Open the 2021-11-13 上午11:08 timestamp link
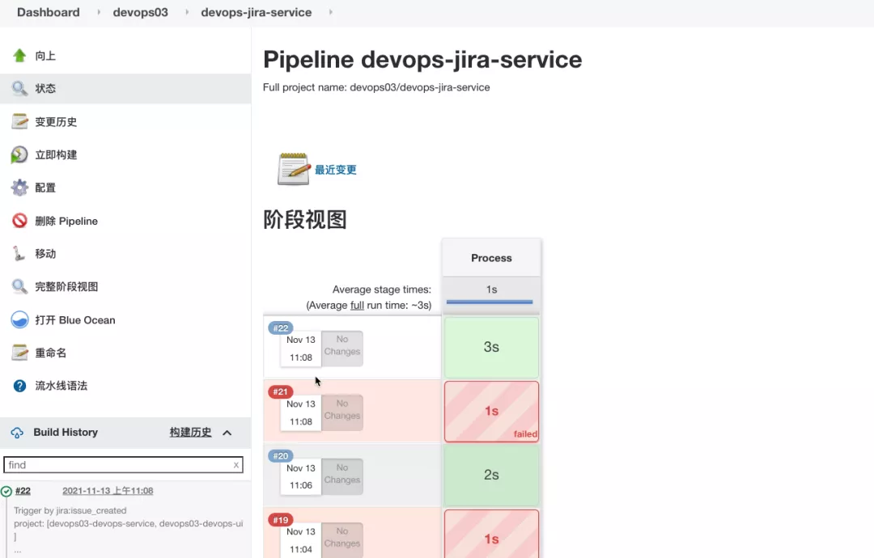 coord(108,491)
